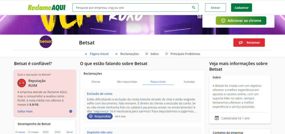Click the Exclusão de conta complaint excerpt text
This screenshot has width=285, height=134.
(142, 105)
